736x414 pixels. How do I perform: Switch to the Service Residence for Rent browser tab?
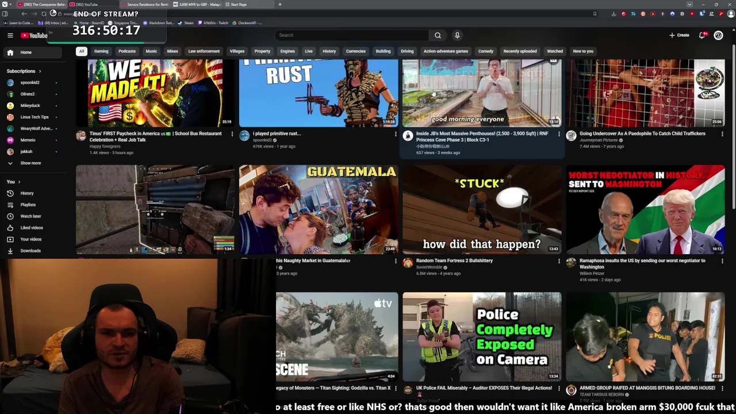tap(146, 5)
